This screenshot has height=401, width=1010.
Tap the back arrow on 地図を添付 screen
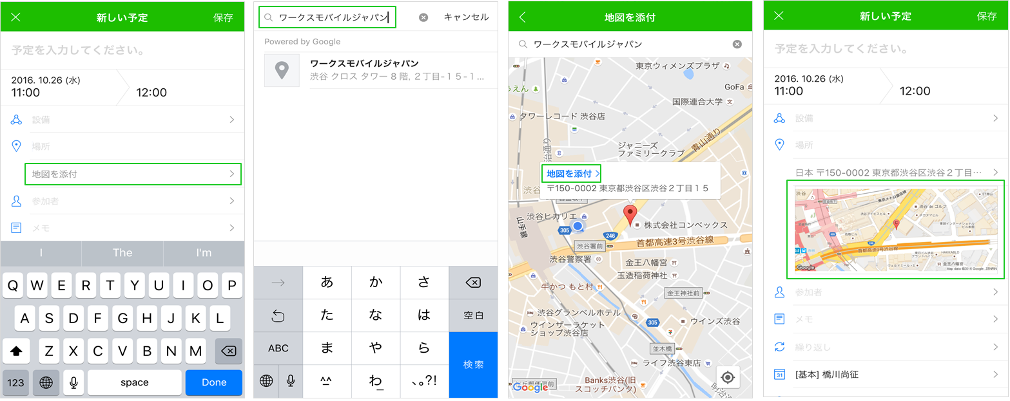tap(522, 17)
